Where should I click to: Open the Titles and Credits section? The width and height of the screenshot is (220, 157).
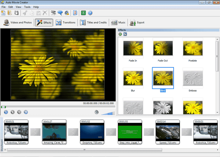94,22
